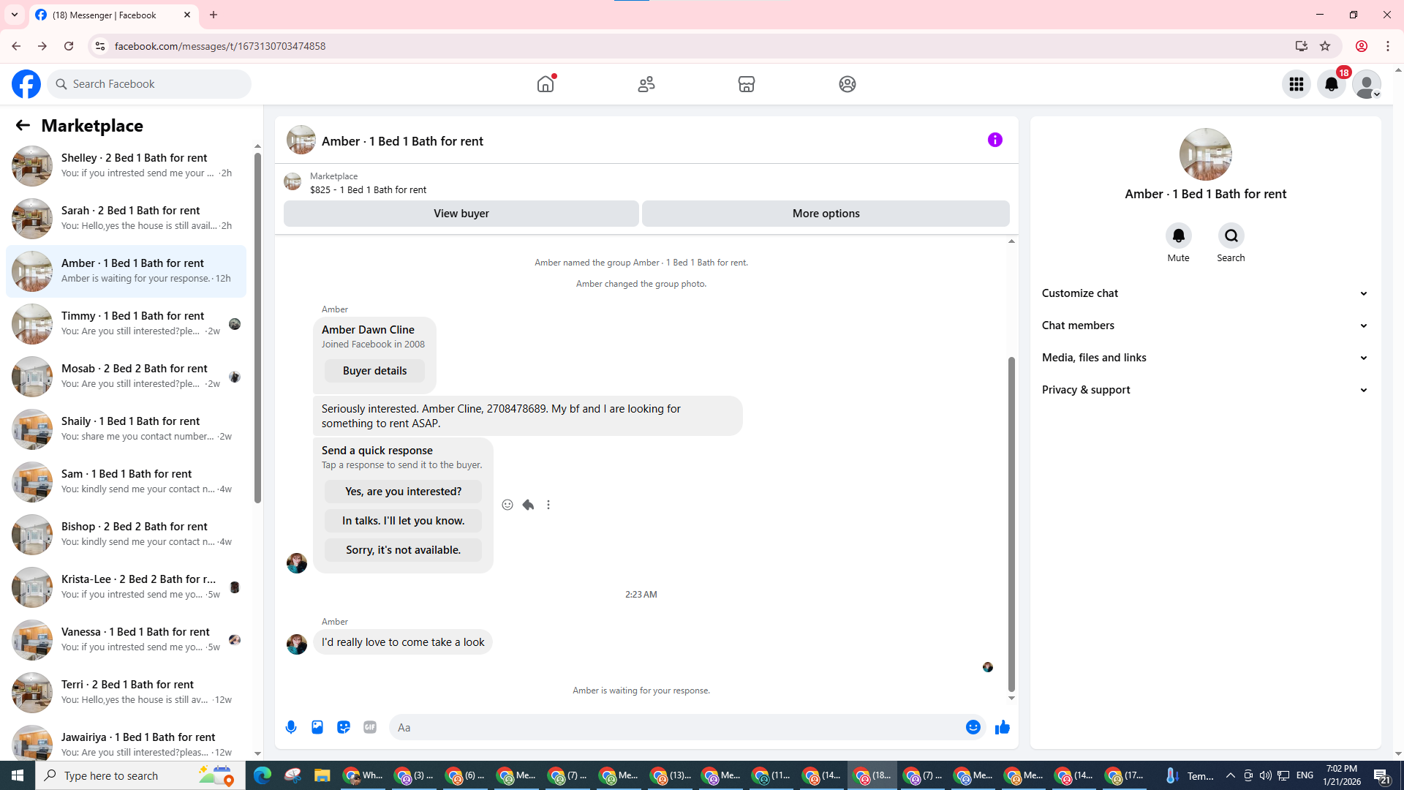
Task: Toggle conversation information panel icon
Action: (x=994, y=140)
